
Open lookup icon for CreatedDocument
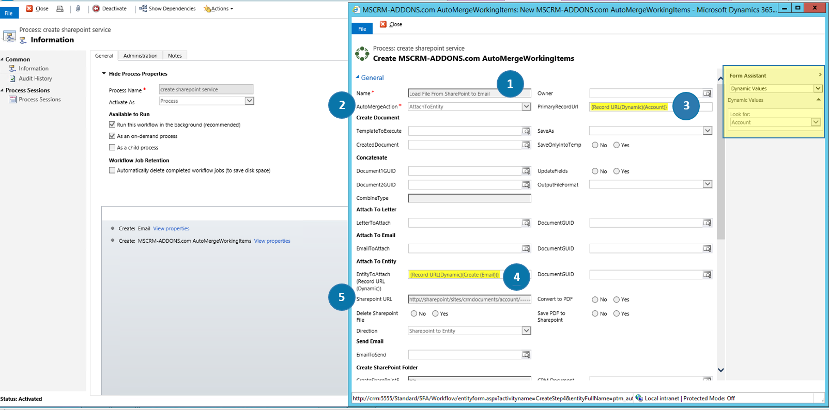pyautogui.click(x=526, y=145)
